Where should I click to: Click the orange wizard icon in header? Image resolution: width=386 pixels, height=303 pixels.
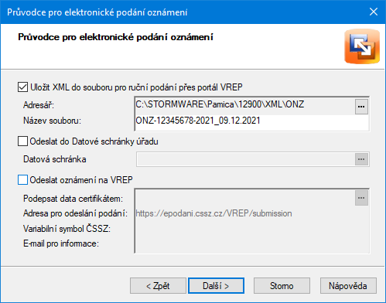coord(362,46)
